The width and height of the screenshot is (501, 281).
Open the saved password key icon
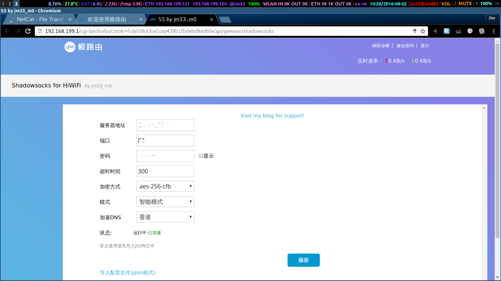415,31
